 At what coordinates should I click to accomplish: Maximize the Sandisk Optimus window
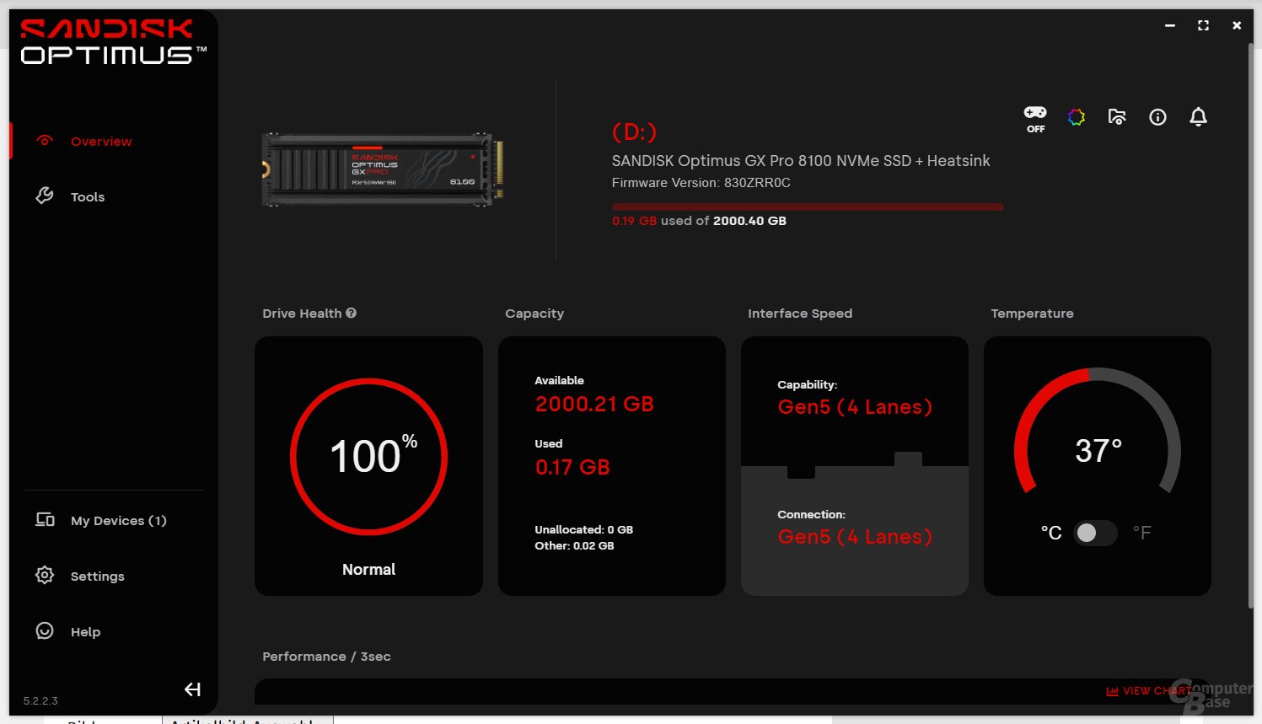1203,26
